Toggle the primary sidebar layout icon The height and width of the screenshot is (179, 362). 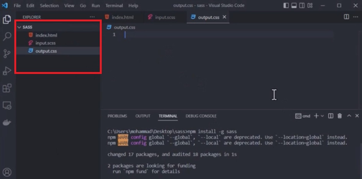click(286, 5)
